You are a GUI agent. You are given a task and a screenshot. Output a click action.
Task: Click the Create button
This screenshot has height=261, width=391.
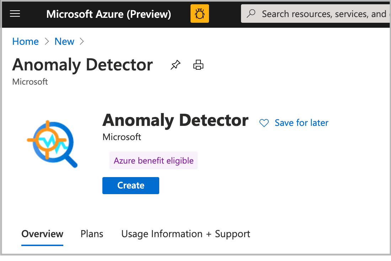tap(130, 185)
